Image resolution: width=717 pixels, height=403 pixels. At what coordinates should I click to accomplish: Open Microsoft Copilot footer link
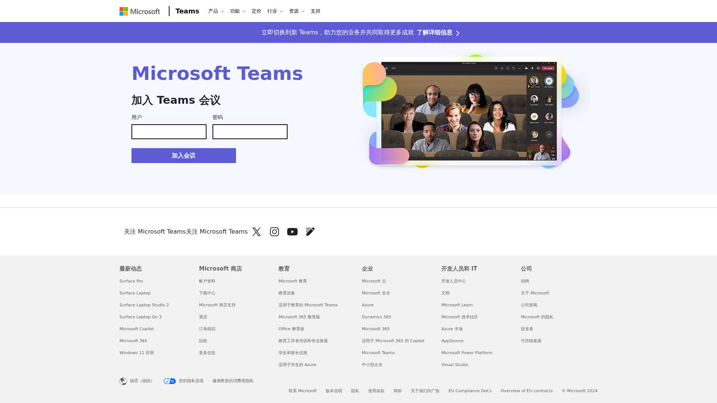(137, 329)
